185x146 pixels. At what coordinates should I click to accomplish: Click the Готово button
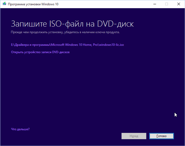161,136
